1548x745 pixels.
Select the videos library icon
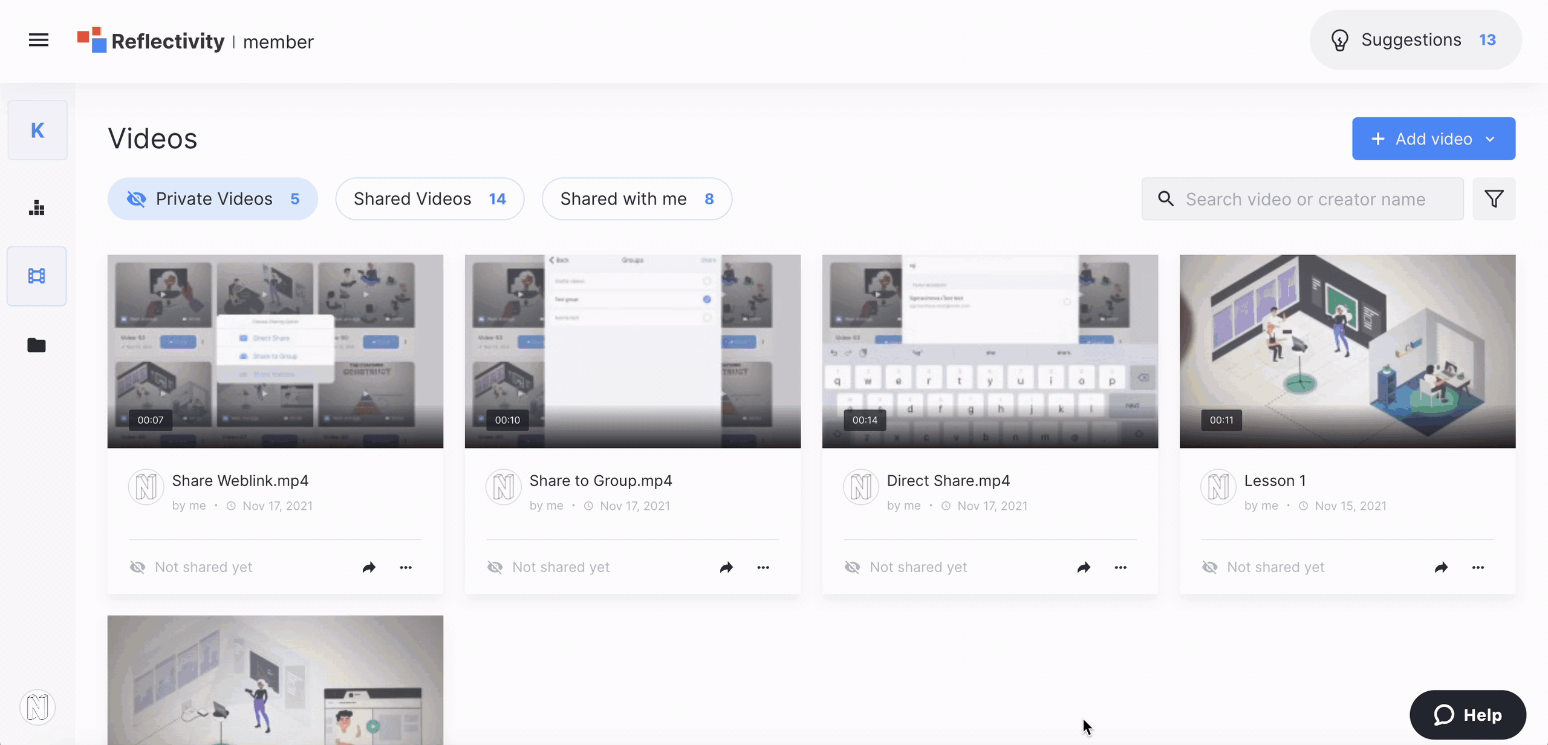[x=36, y=275]
